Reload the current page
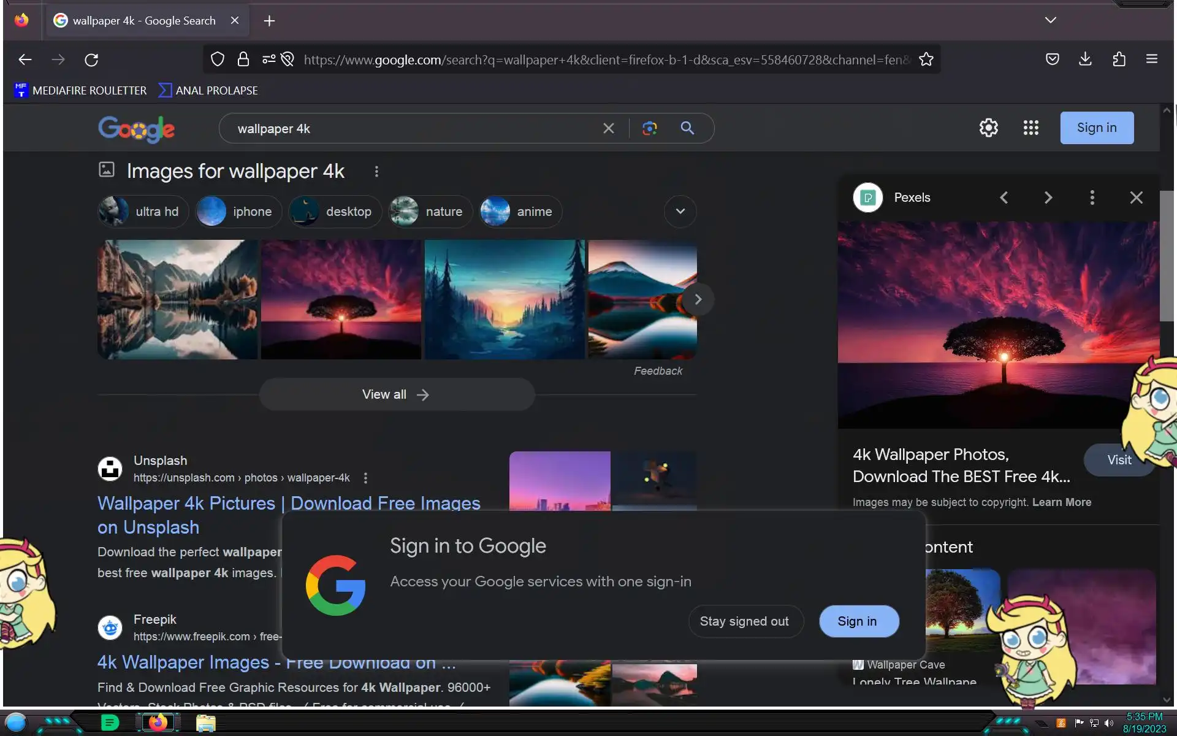This screenshot has width=1177, height=736. (x=91, y=59)
